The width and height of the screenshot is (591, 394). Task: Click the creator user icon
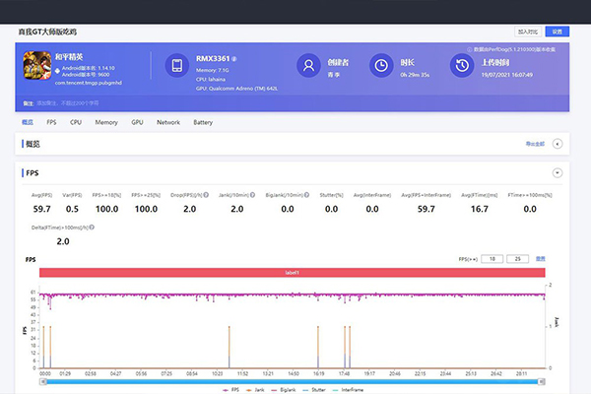click(x=308, y=66)
